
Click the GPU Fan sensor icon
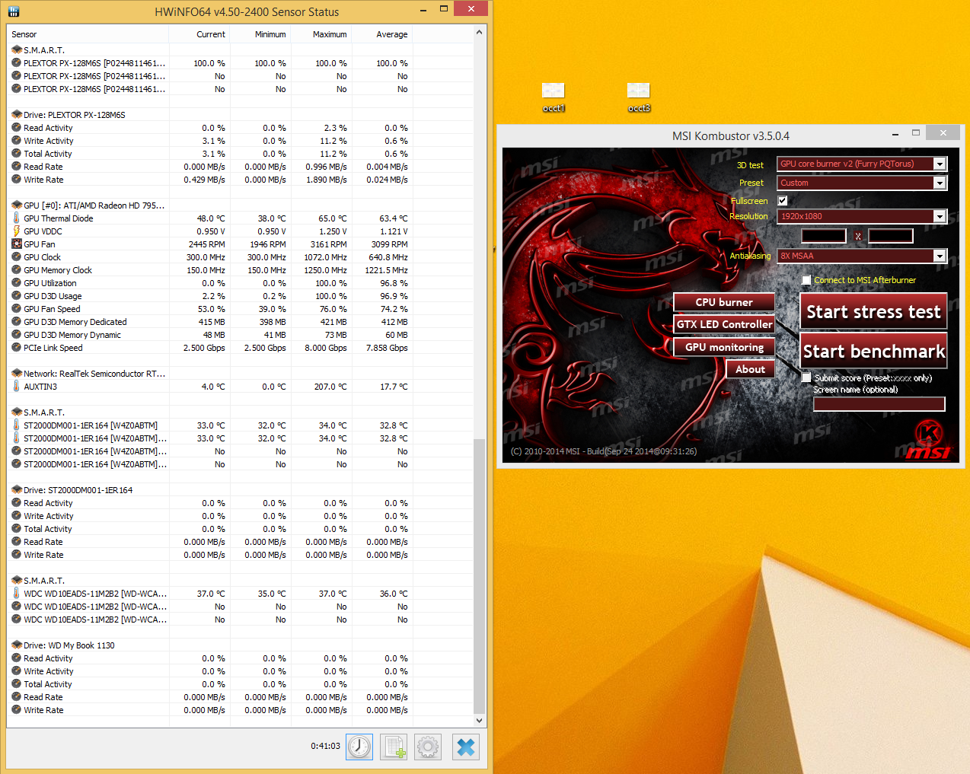coord(16,244)
